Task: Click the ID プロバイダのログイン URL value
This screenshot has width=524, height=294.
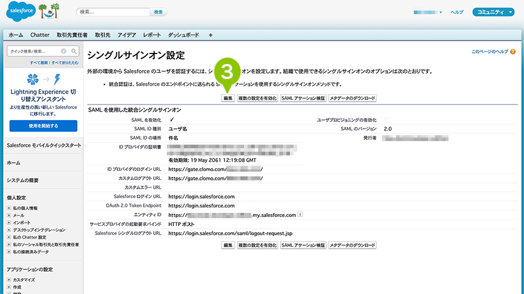Action: (x=216, y=169)
